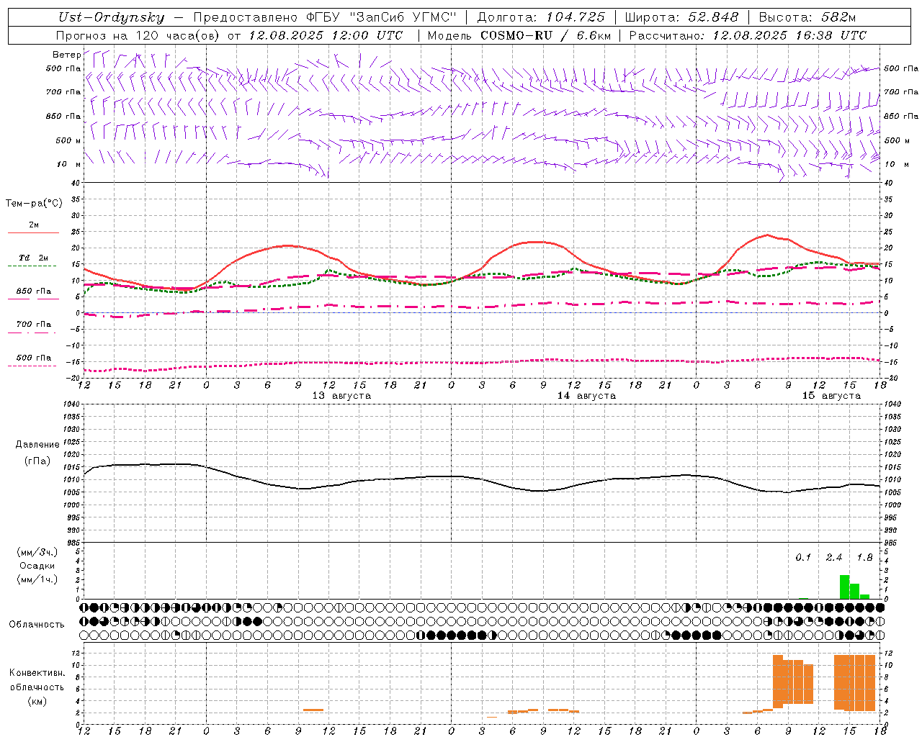Click the 500 м wind level label on left

[68, 141]
